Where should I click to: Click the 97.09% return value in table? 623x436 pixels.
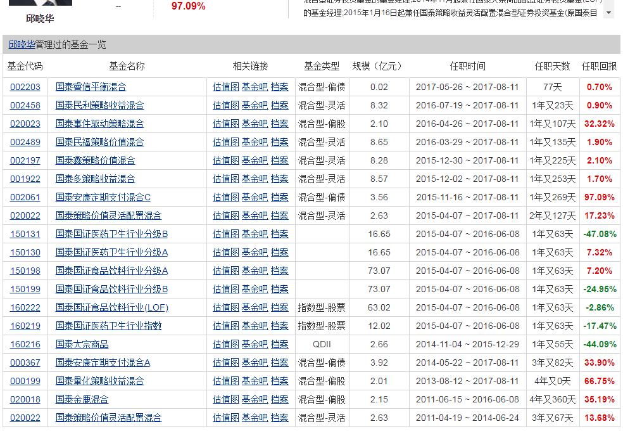coord(599,197)
